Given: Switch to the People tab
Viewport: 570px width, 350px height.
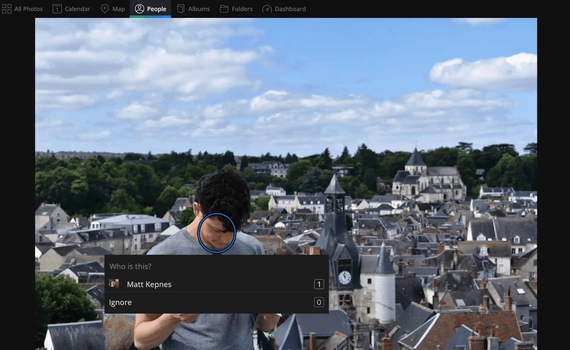Looking at the screenshot, I should (x=157, y=9).
